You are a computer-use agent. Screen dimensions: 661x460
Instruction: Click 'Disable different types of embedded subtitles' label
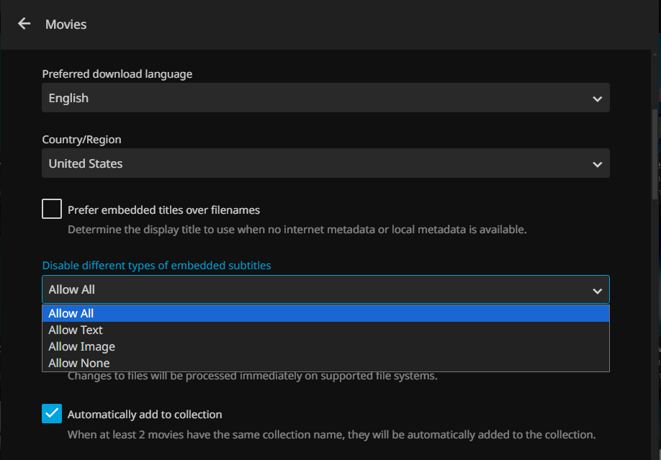point(156,266)
